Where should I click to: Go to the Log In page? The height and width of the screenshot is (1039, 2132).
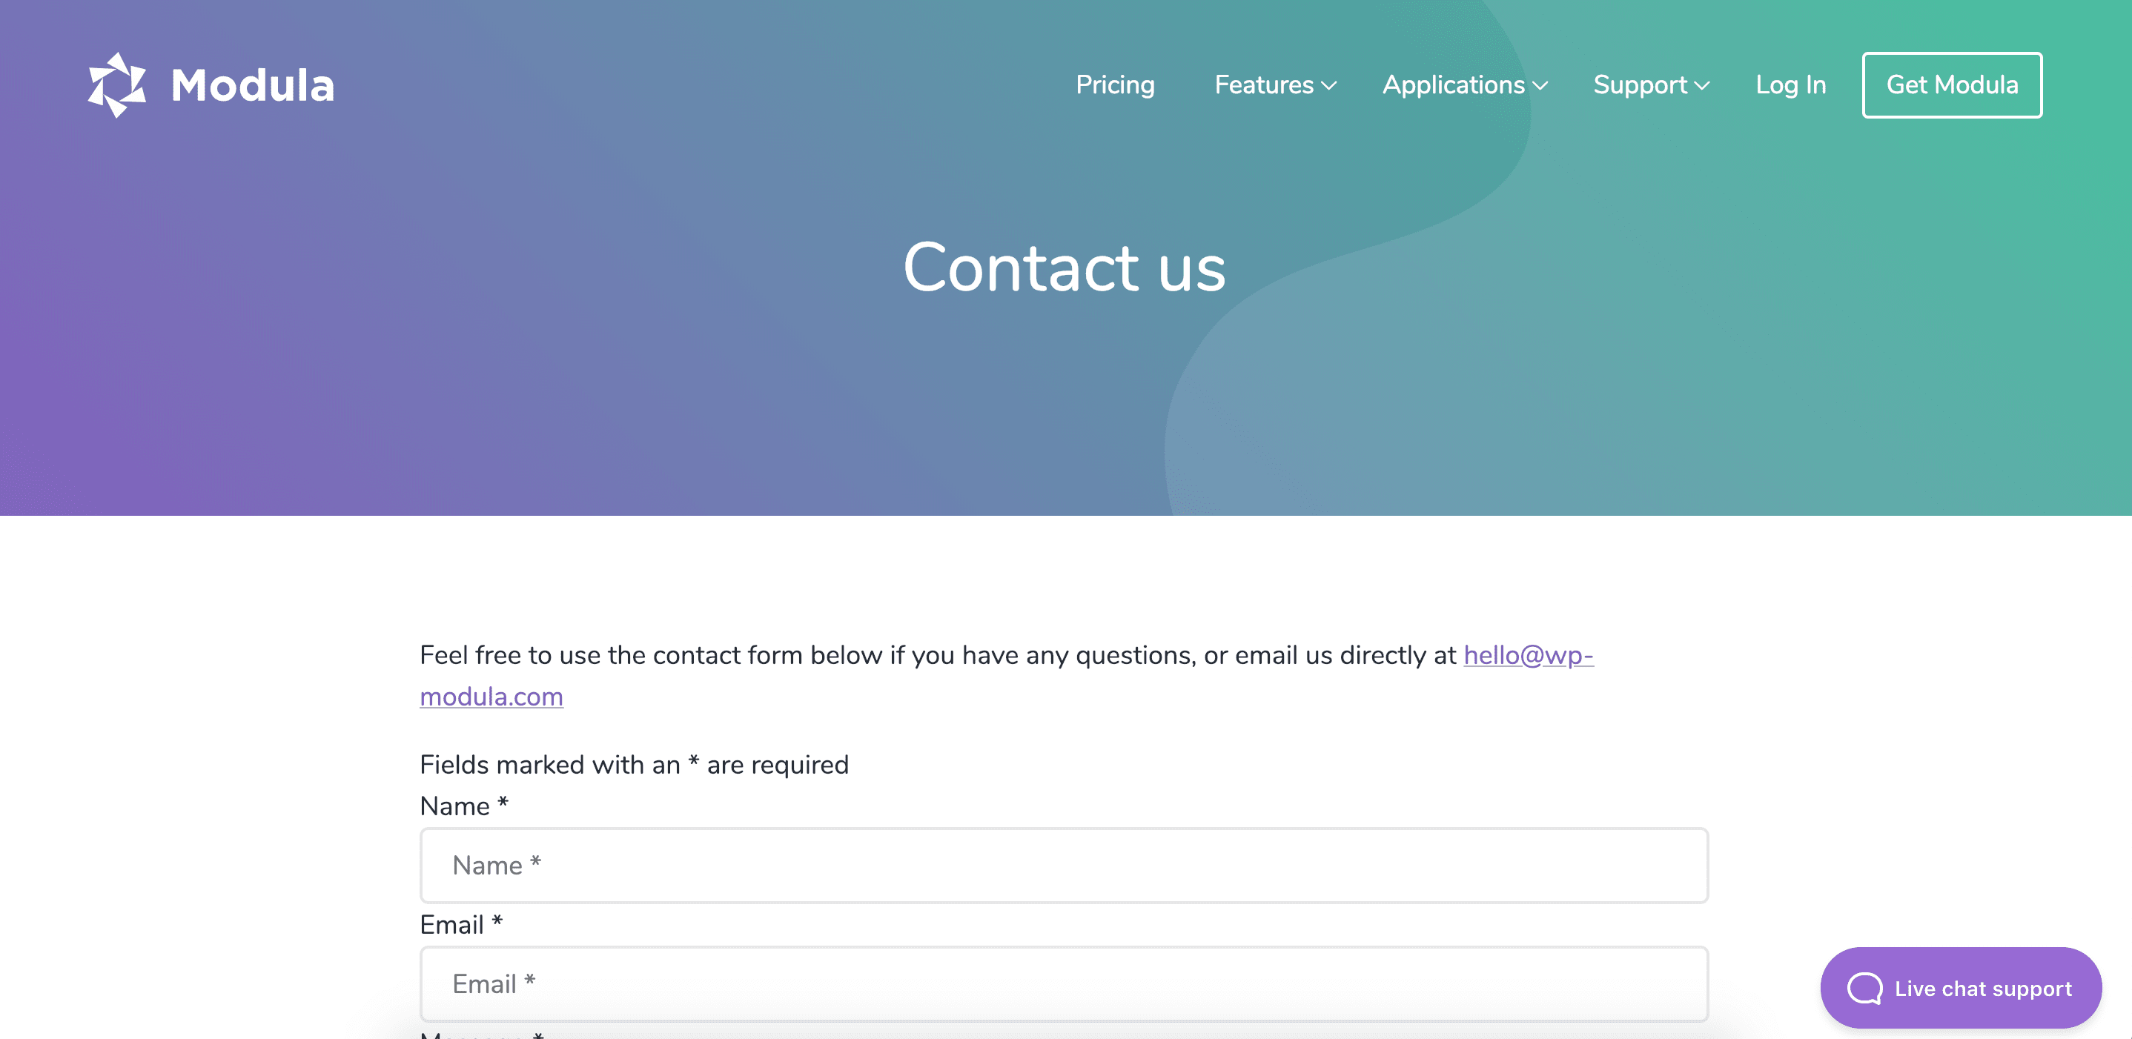click(1790, 85)
